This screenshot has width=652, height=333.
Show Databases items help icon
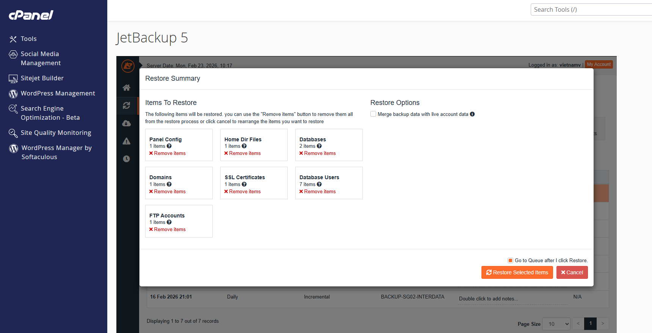point(319,146)
